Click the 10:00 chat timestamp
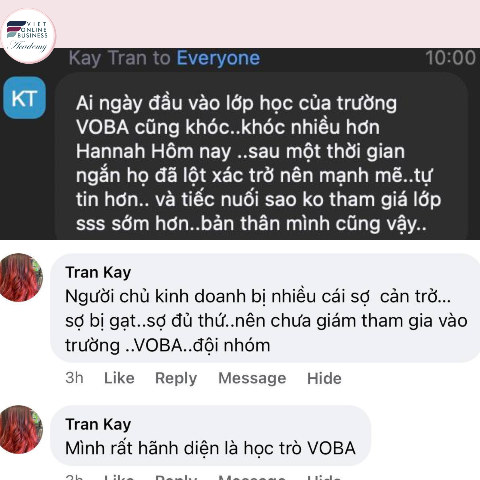Image resolution: width=480 pixels, height=480 pixels. pos(451,58)
